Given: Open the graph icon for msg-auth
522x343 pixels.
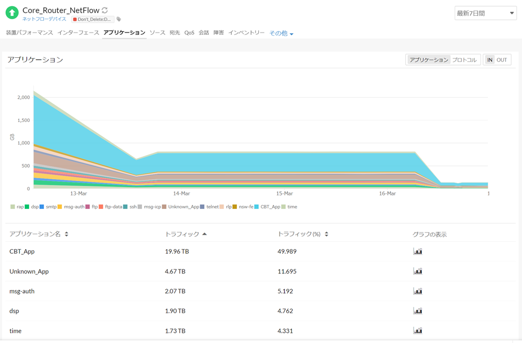Looking at the screenshot, I should point(417,291).
